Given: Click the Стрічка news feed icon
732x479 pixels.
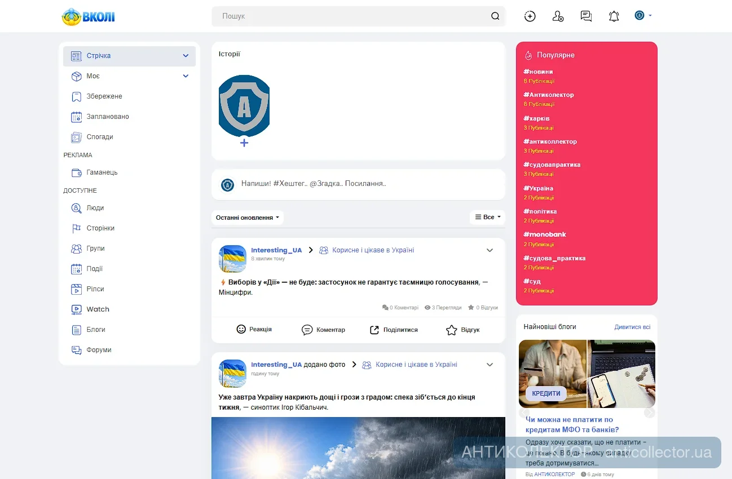Looking at the screenshot, I should 77,56.
